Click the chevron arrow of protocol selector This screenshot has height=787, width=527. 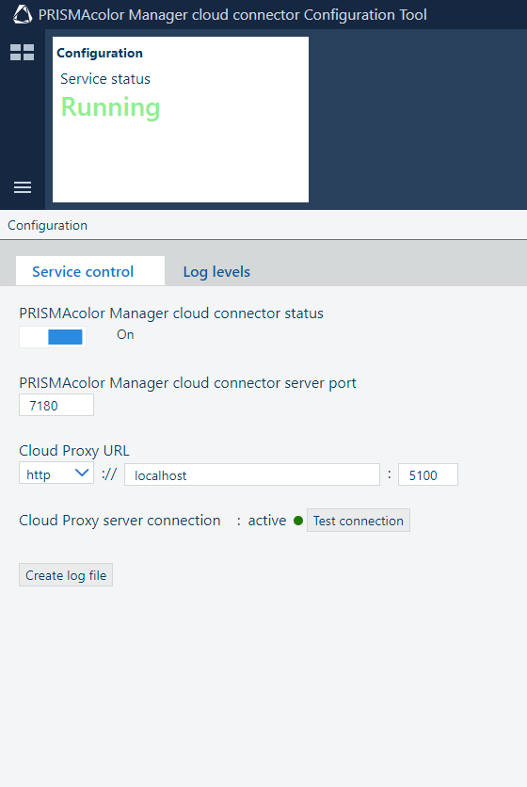81,473
